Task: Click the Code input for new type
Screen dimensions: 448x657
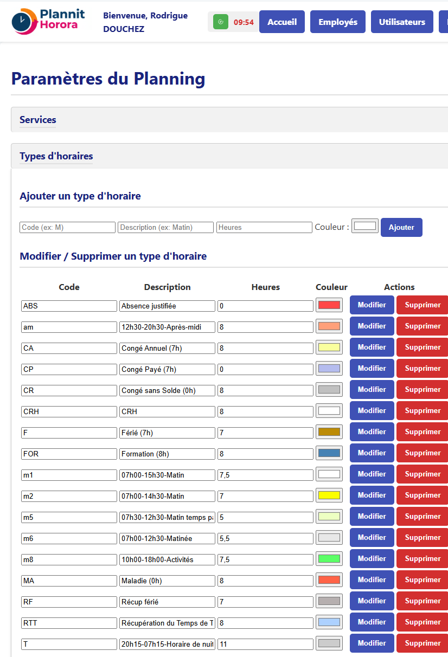Action: tap(67, 228)
